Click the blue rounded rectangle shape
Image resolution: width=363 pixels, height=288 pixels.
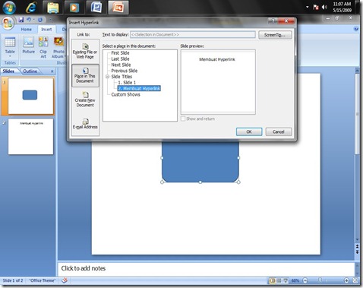point(200,162)
